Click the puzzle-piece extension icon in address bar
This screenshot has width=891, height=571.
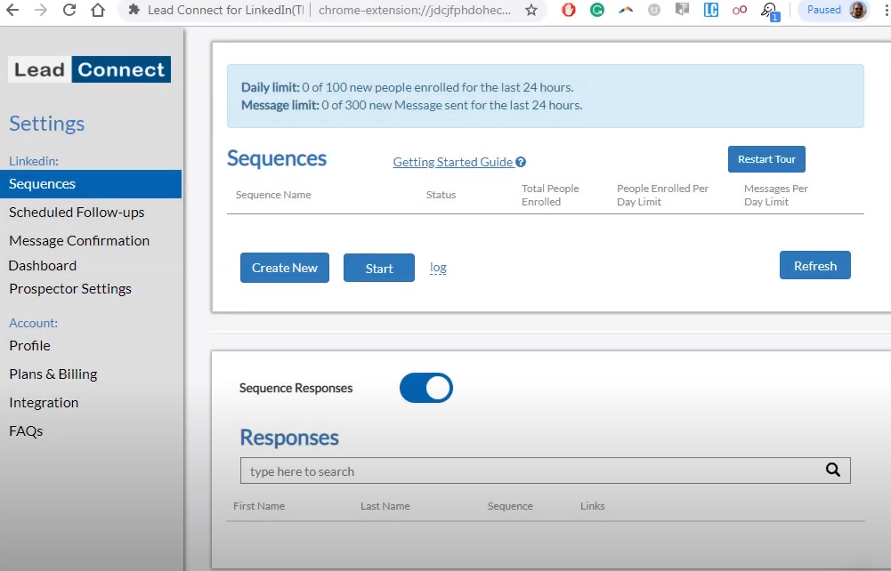pos(134,10)
